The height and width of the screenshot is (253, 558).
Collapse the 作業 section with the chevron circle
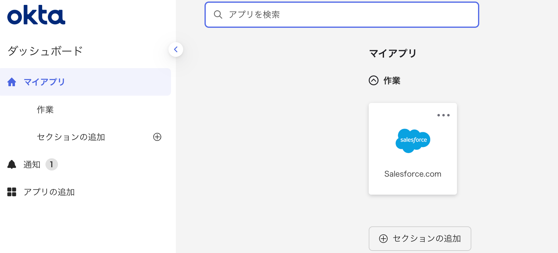374,80
